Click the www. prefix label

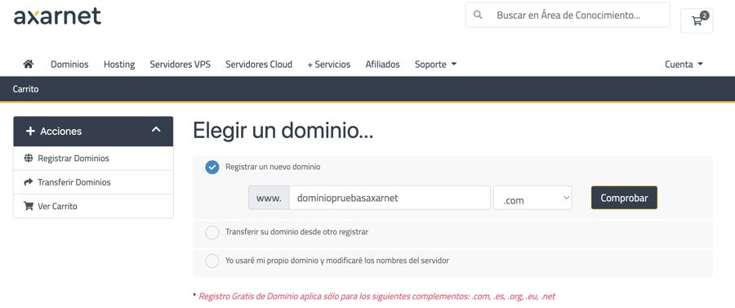[269, 198]
